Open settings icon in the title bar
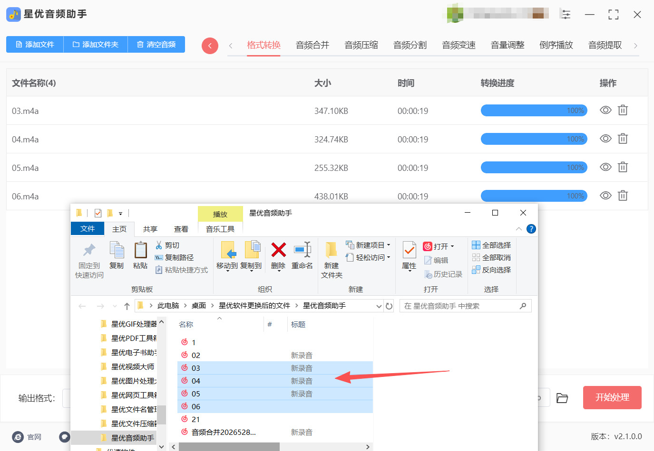The height and width of the screenshot is (451, 654). pyautogui.click(x=566, y=14)
